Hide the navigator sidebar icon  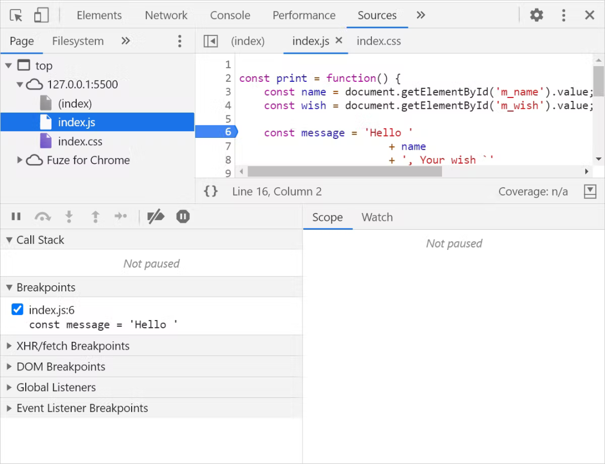[211, 41]
